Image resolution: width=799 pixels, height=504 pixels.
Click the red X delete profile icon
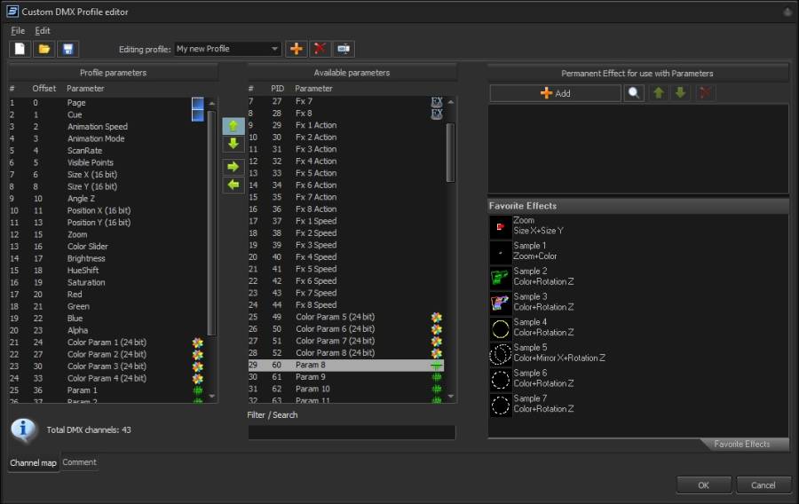[x=320, y=49]
